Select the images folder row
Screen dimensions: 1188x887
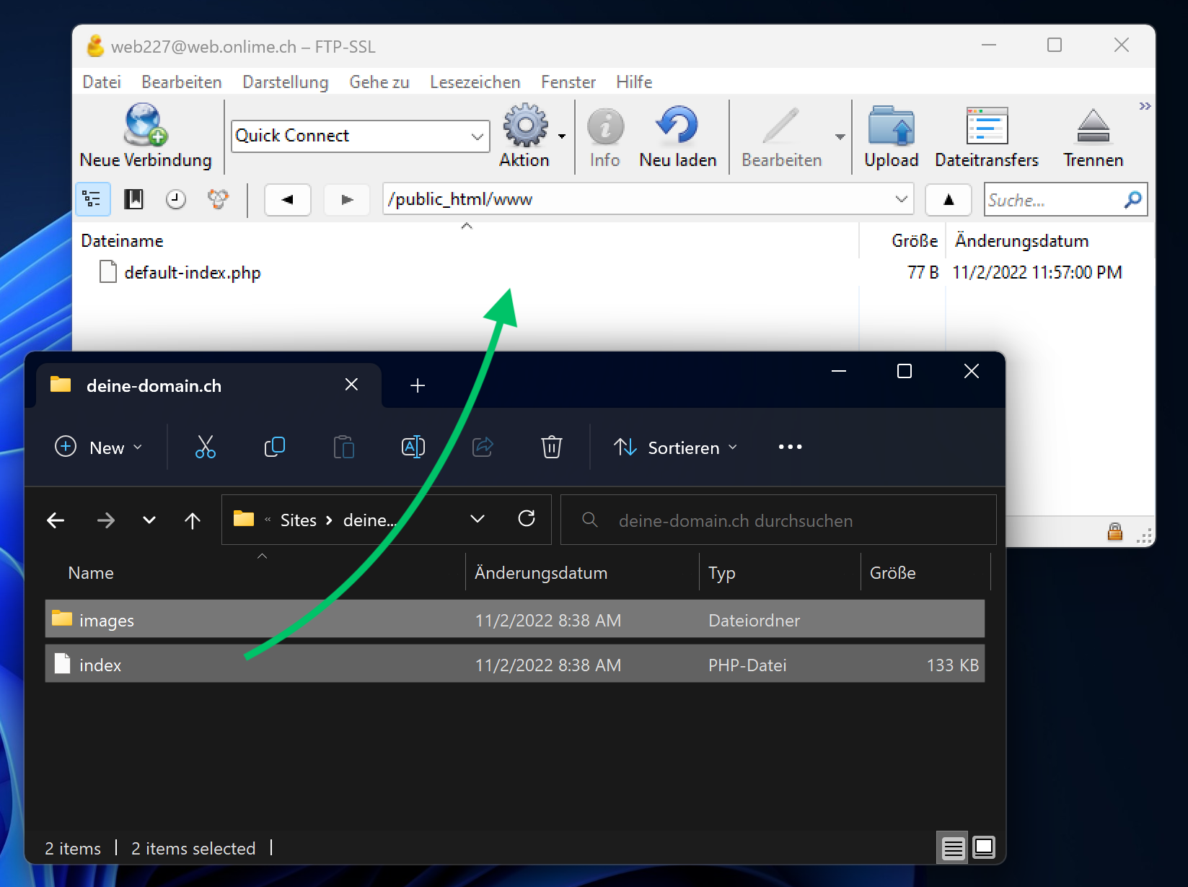(515, 619)
